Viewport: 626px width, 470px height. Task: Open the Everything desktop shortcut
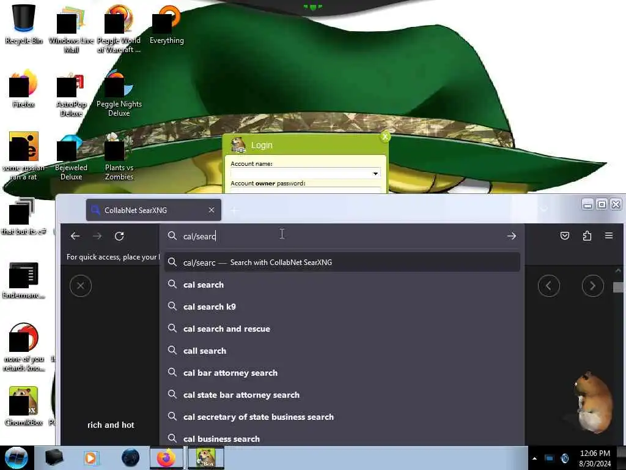(166, 24)
